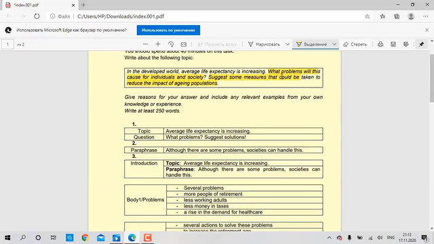The image size is (434, 244).
Task: Show hidden system tray icons
Action: coord(329,238)
